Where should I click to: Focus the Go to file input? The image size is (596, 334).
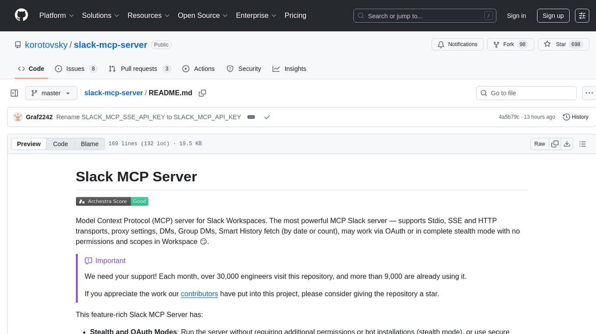click(x=526, y=93)
